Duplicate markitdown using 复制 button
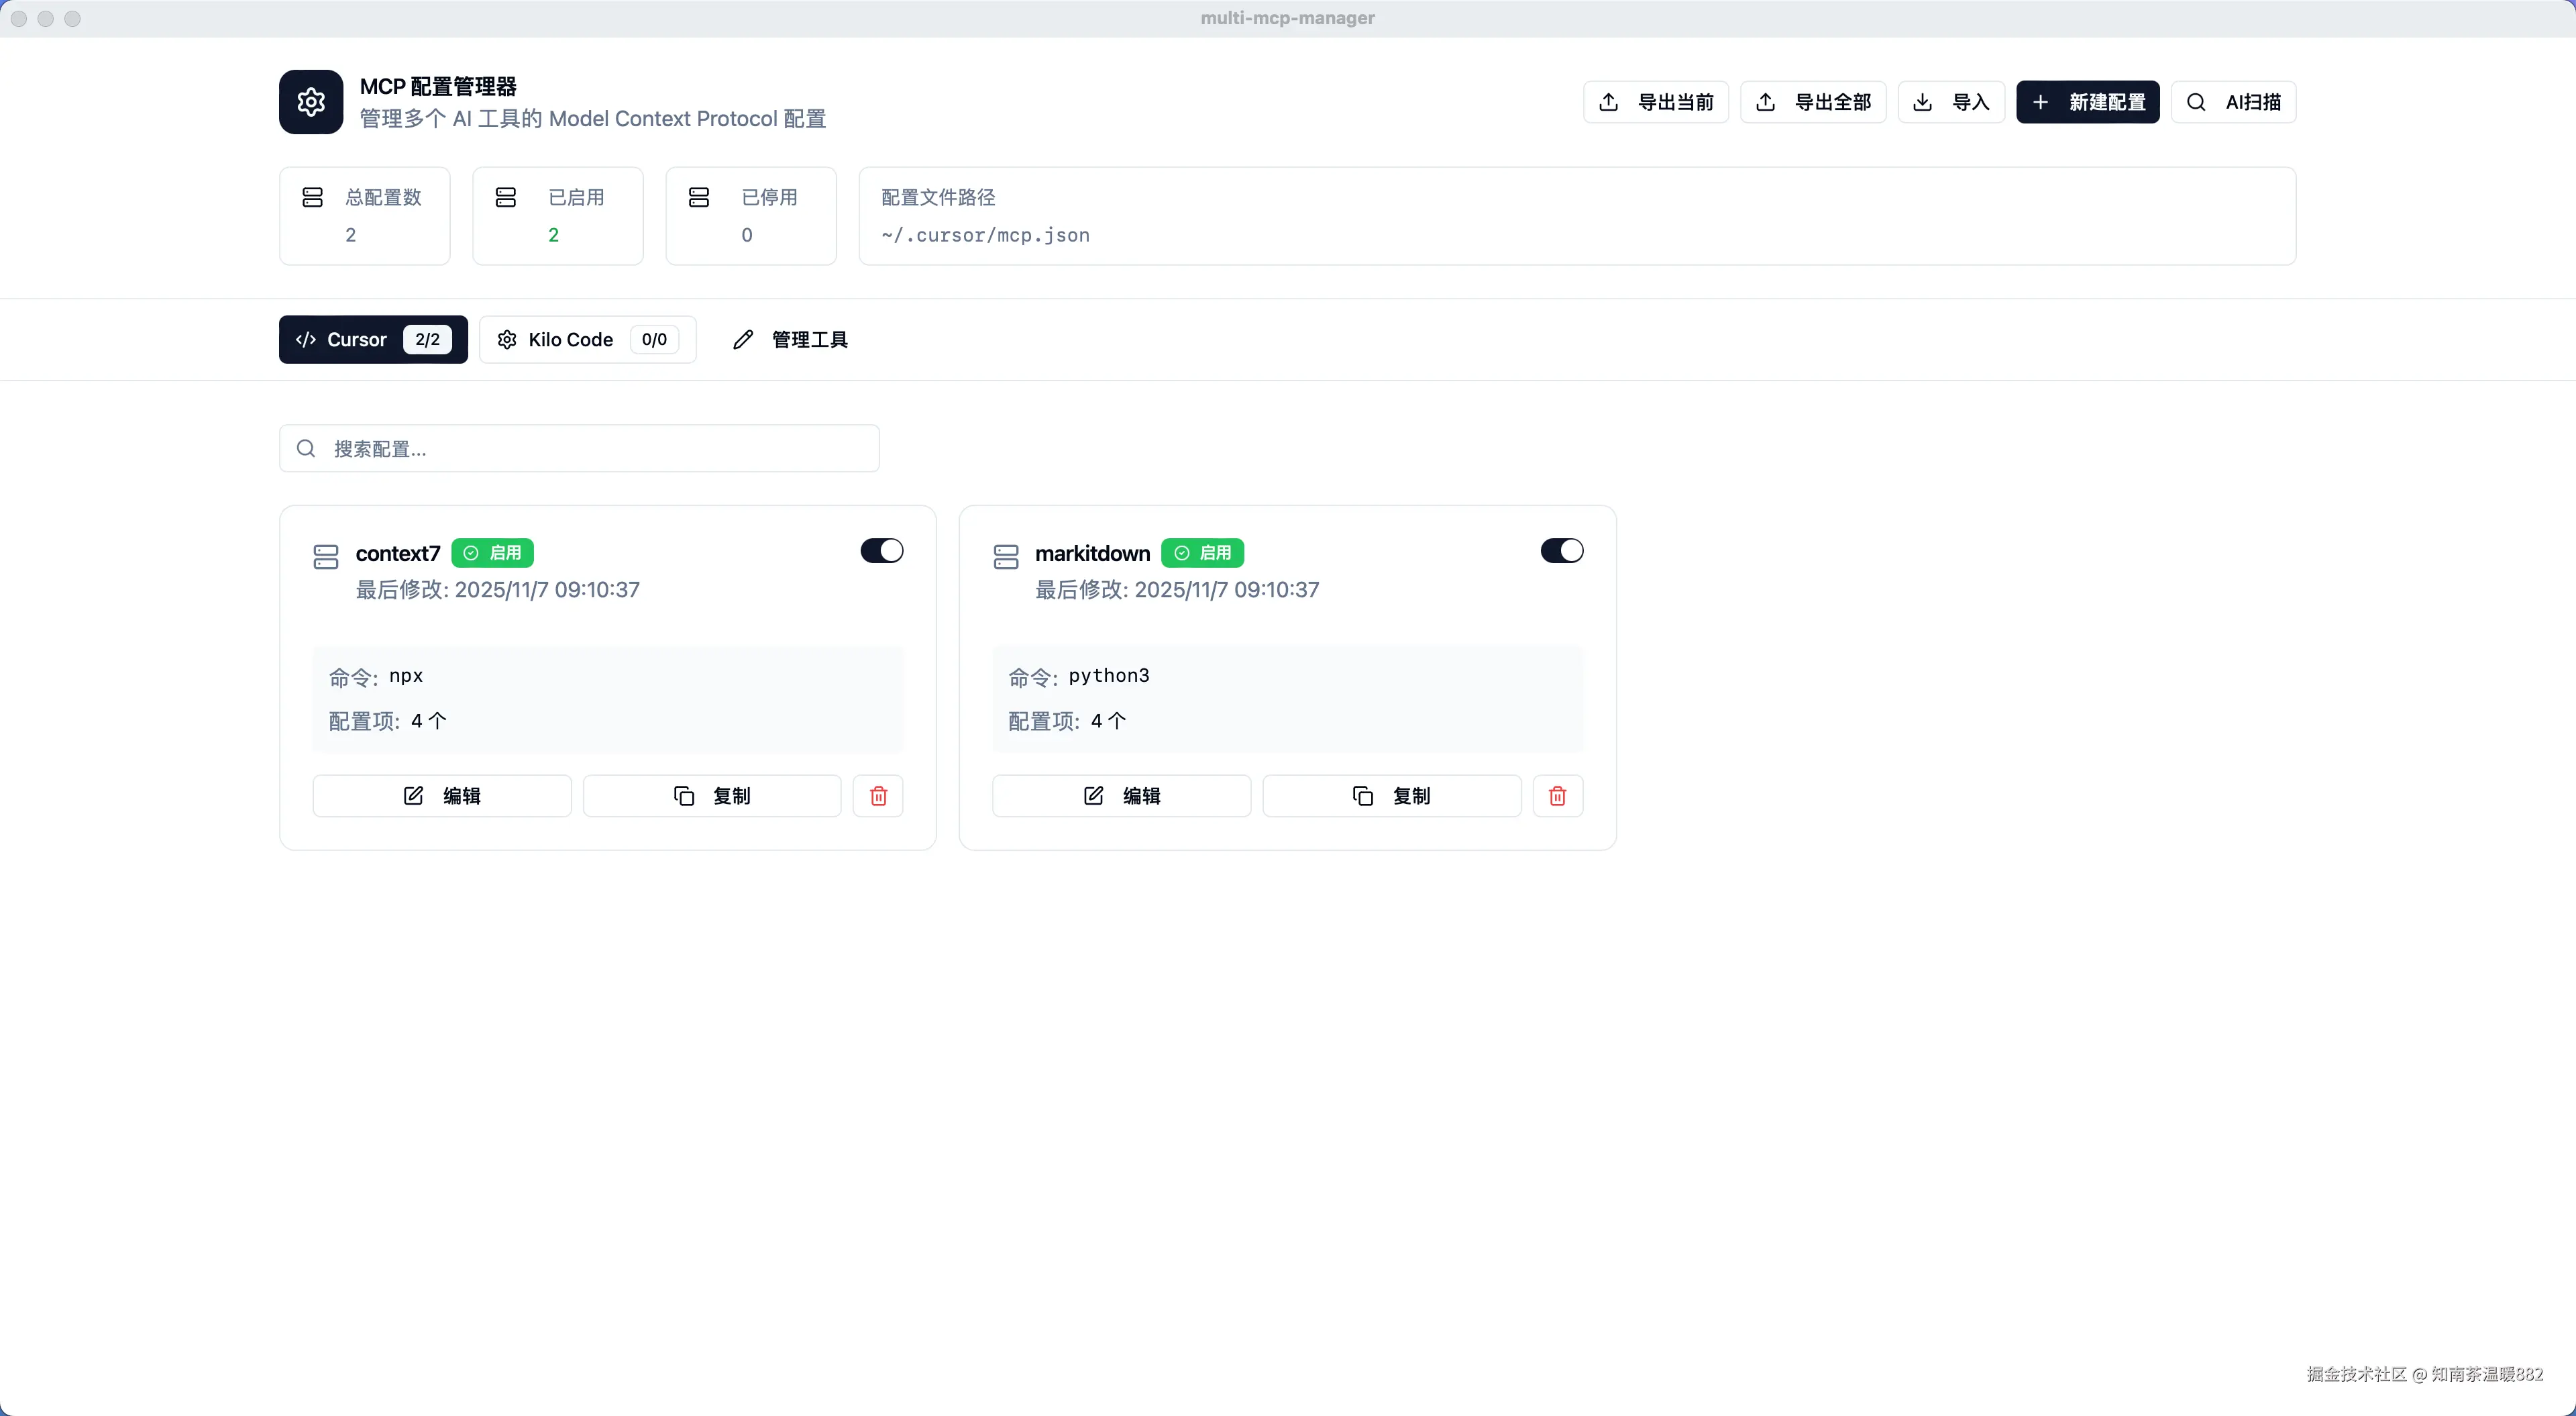The image size is (2576, 1416). pyautogui.click(x=1391, y=795)
